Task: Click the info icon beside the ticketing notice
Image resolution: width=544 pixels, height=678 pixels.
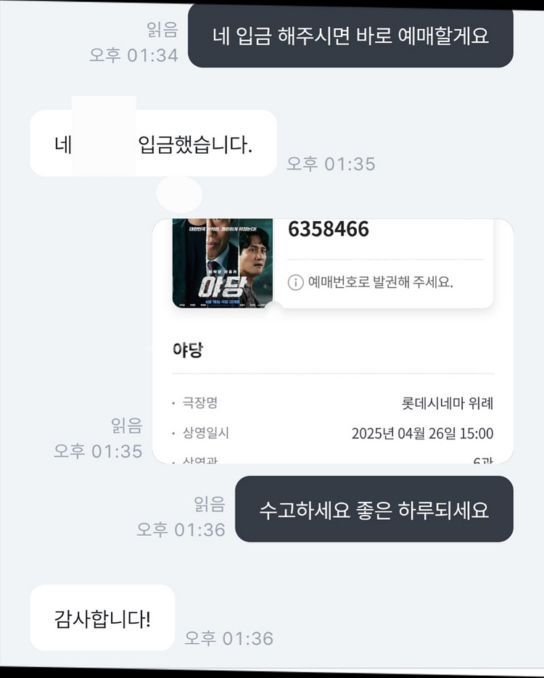Action: (295, 282)
